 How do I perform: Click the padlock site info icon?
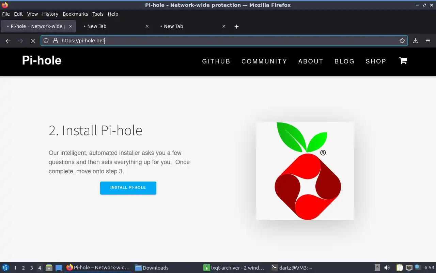[56, 41]
